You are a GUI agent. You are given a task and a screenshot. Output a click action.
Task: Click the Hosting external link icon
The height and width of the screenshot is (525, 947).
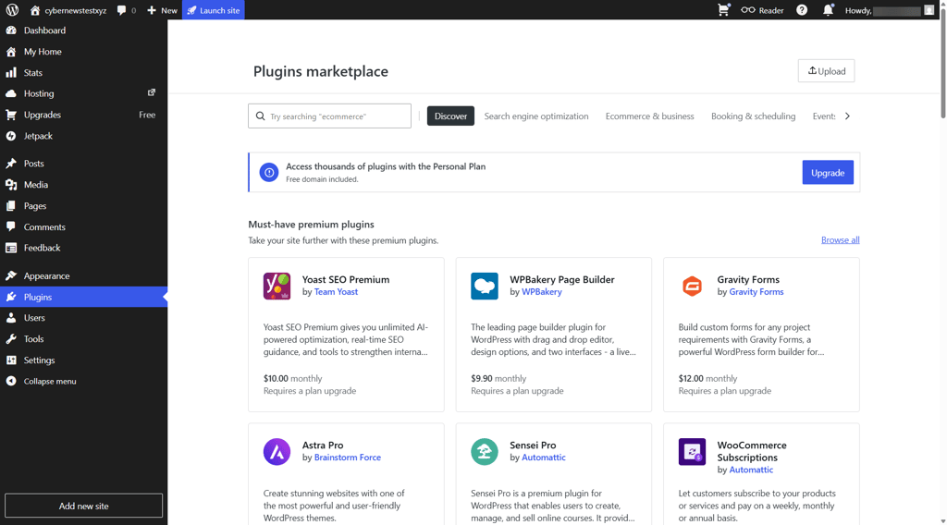click(152, 93)
